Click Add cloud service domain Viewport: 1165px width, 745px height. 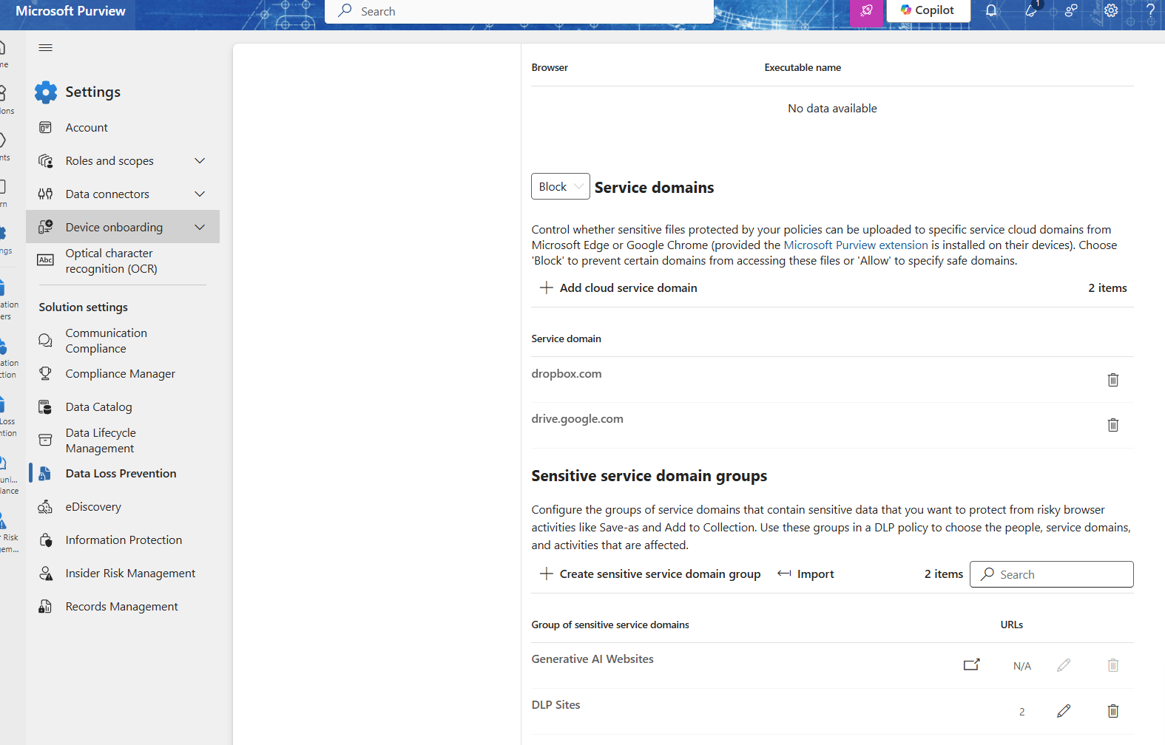[618, 288]
